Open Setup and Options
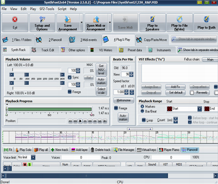The width and height of the screenshot is (218, 184). (x=42, y=23)
